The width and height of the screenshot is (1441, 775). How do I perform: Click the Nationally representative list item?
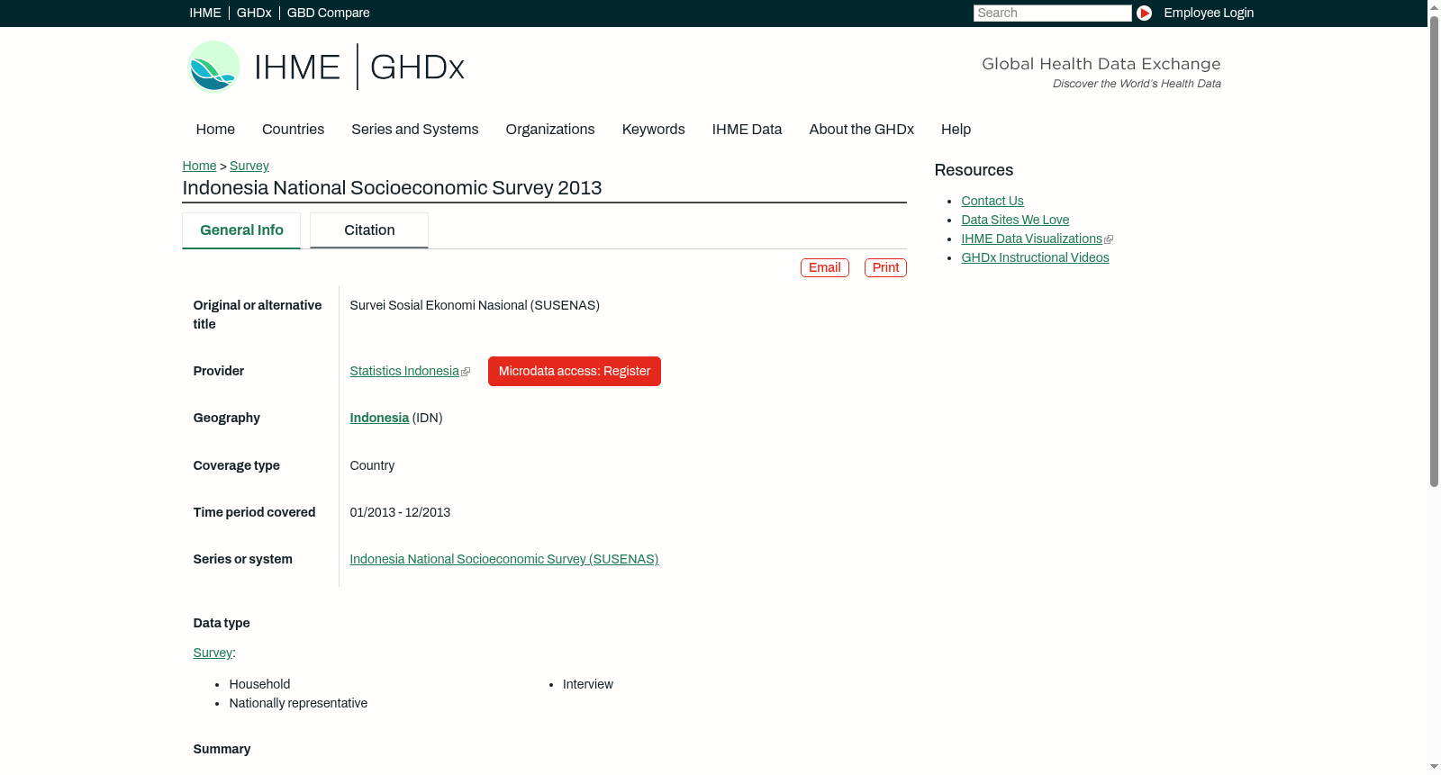coord(298,703)
